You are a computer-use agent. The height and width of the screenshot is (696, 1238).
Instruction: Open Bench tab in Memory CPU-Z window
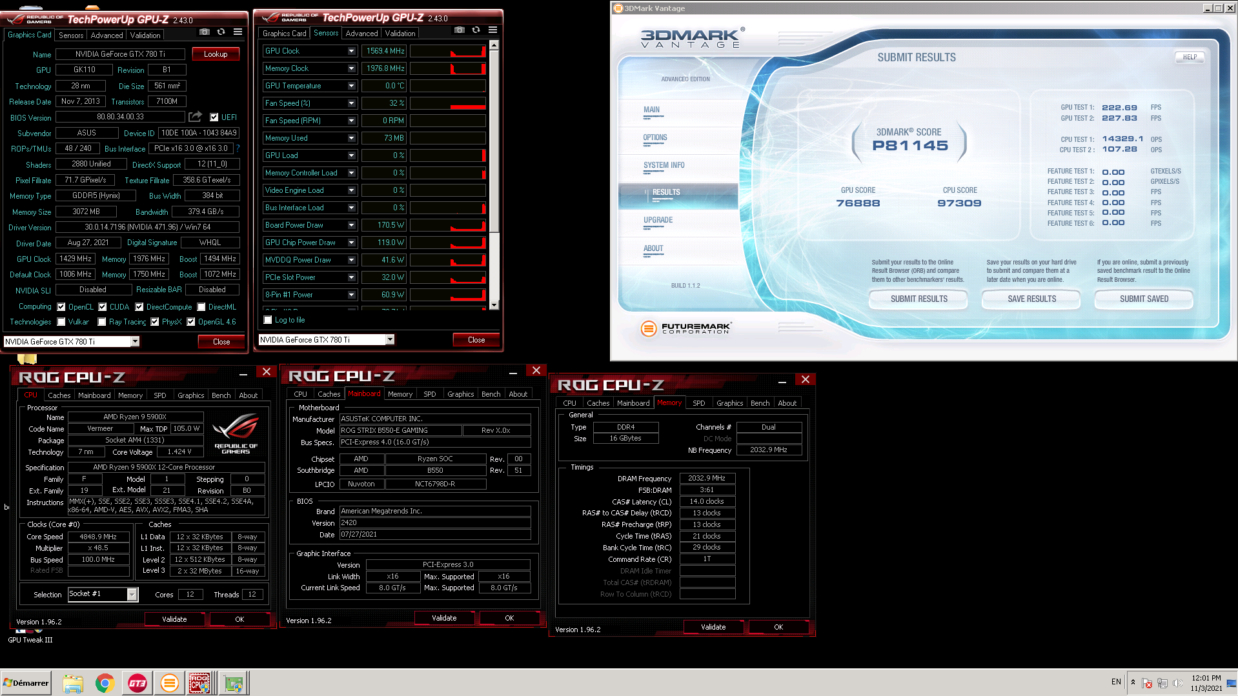click(x=760, y=403)
